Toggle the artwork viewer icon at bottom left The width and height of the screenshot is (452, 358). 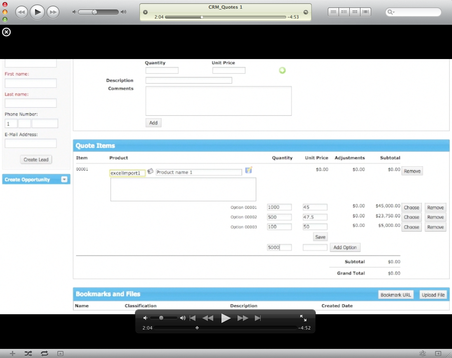point(60,353)
